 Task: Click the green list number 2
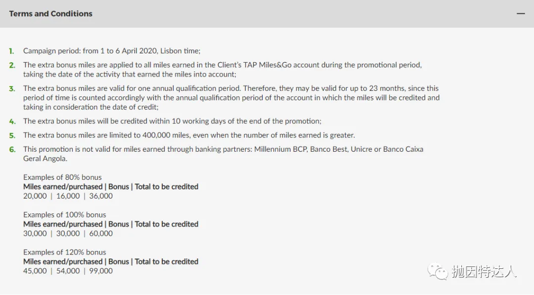[x=12, y=65]
